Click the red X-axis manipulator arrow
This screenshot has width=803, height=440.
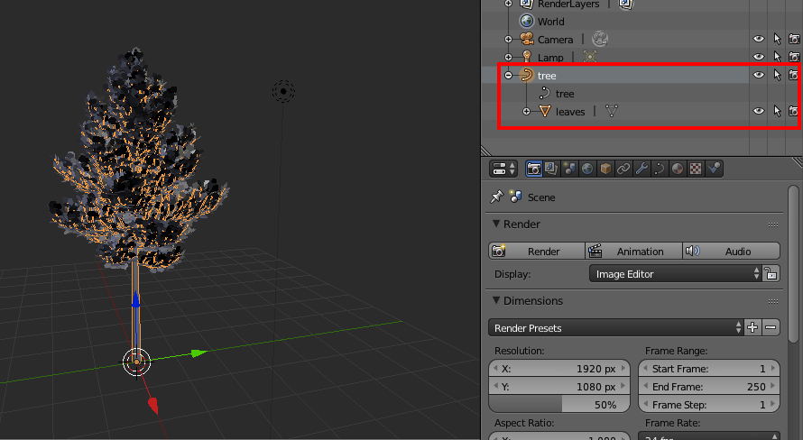153,405
